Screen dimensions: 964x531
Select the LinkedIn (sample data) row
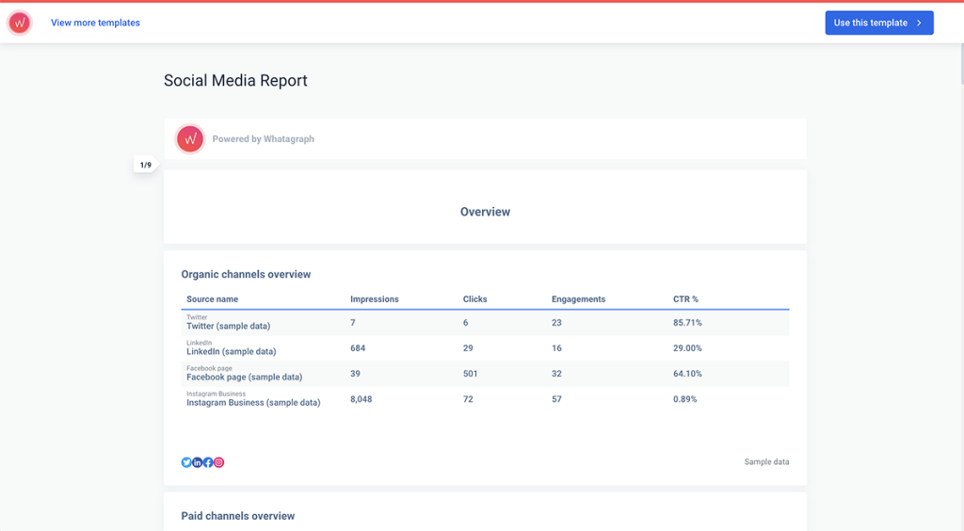231,351
